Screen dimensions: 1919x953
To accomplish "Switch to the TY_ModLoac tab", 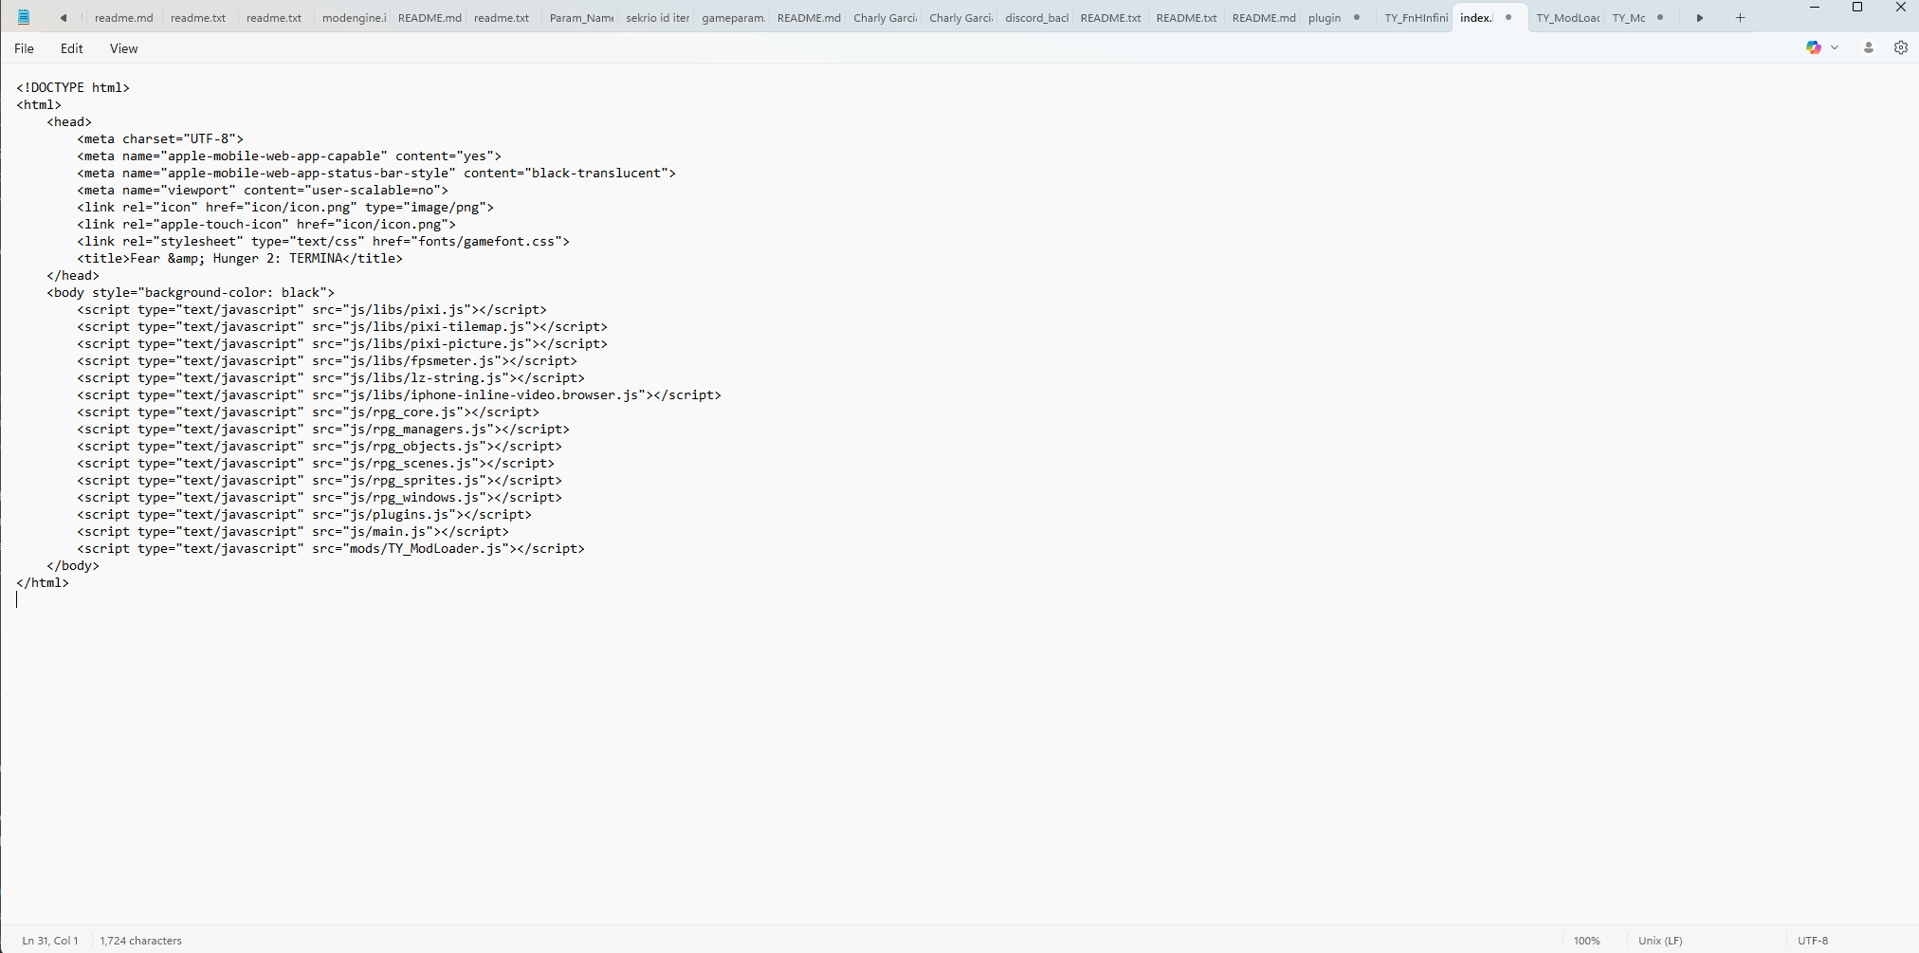I will point(1567,18).
